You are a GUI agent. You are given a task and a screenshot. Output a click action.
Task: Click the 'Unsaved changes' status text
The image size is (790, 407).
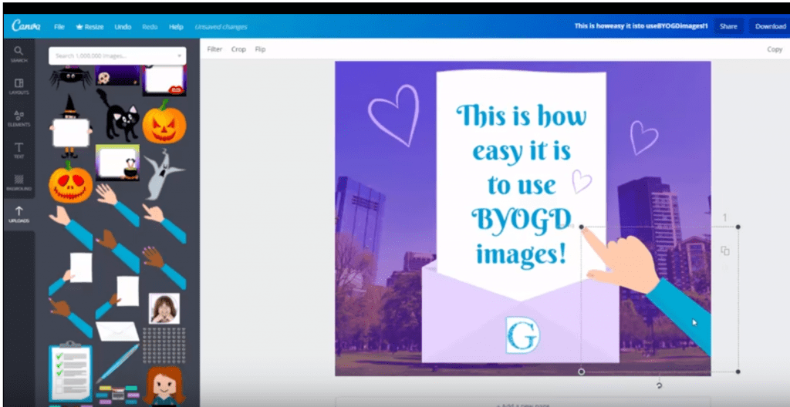click(x=221, y=27)
